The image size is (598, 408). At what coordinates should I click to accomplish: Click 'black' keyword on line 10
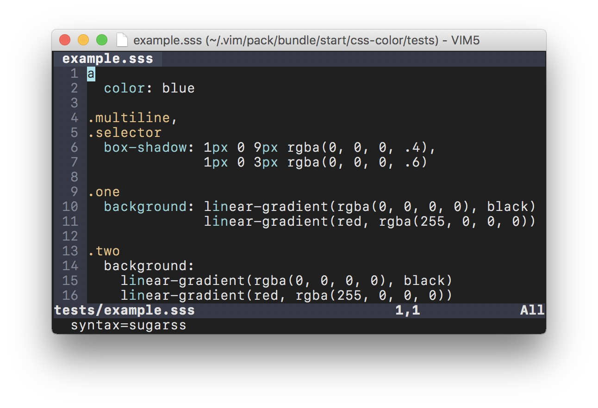[507, 207]
